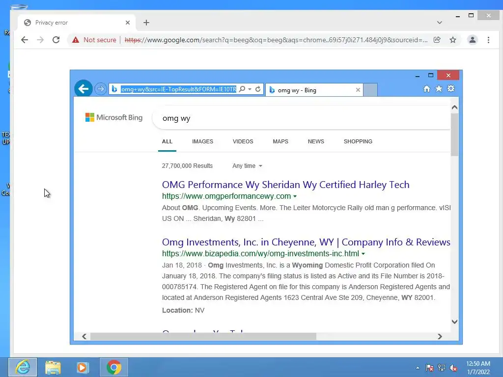Close the Privacy error tab
The height and width of the screenshot is (377, 503).
(128, 23)
